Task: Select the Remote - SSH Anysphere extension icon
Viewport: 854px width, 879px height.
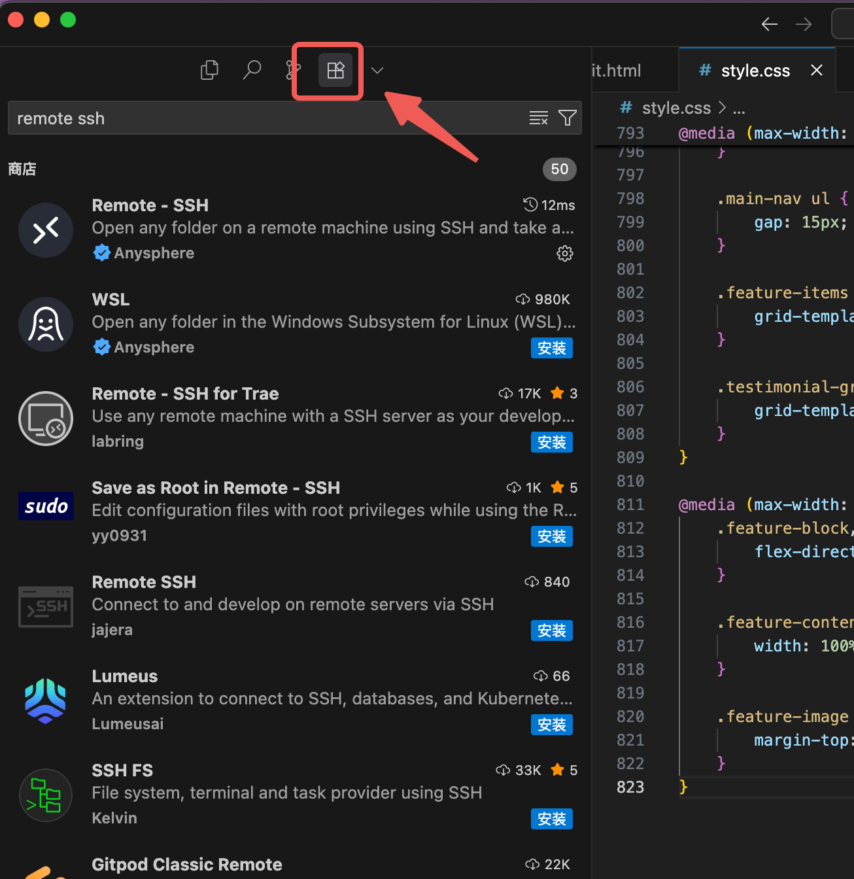Action: click(x=46, y=230)
